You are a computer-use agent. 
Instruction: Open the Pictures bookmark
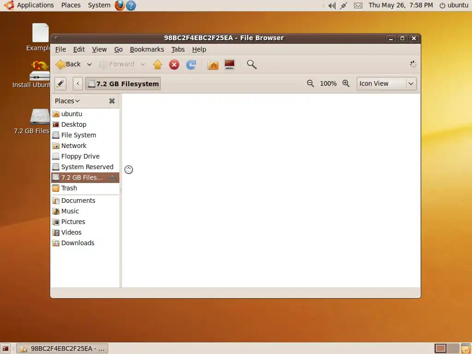pos(85,222)
